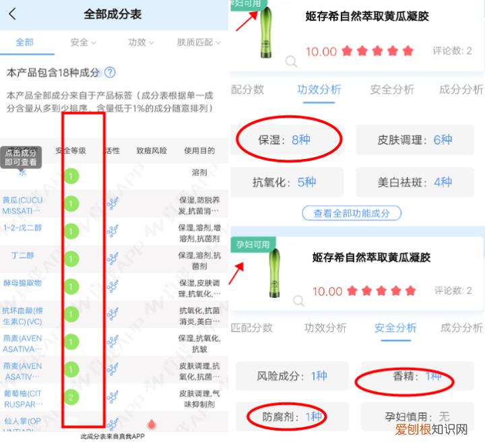
Task: Open the help question mark beside 18种成分
Action: (x=110, y=72)
